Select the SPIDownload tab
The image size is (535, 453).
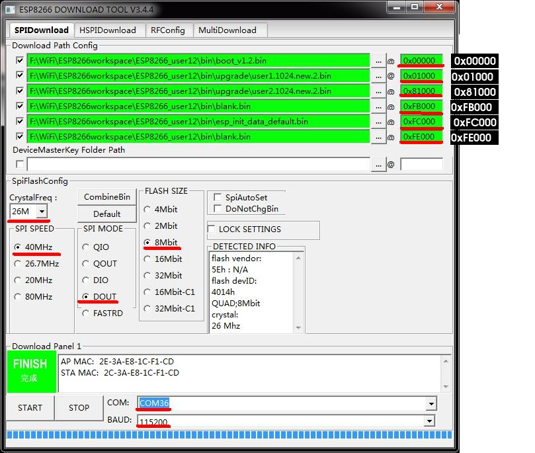click(41, 30)
